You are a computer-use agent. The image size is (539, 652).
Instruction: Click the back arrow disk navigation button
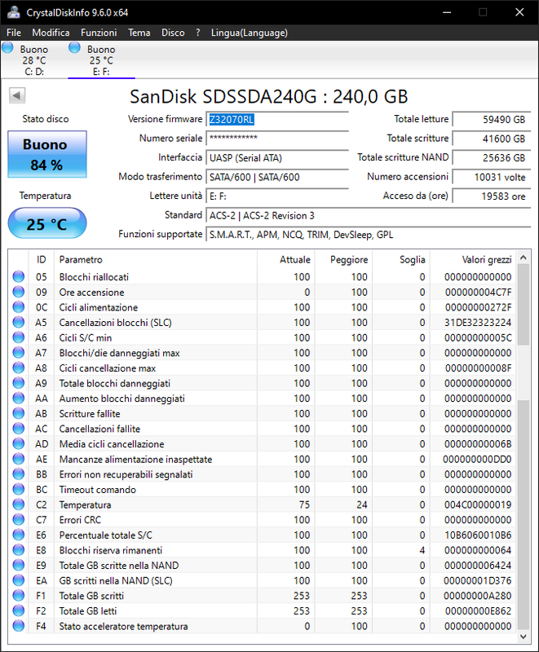pyautogui.click(x=17, y=95)
